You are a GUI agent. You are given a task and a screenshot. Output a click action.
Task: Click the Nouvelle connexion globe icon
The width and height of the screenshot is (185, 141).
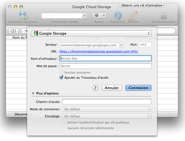(x=23, y=15)
